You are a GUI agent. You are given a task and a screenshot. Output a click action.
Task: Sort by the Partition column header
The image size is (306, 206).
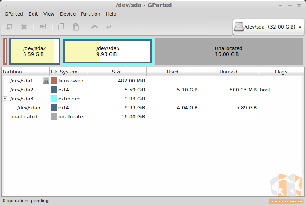coord(25,72)
